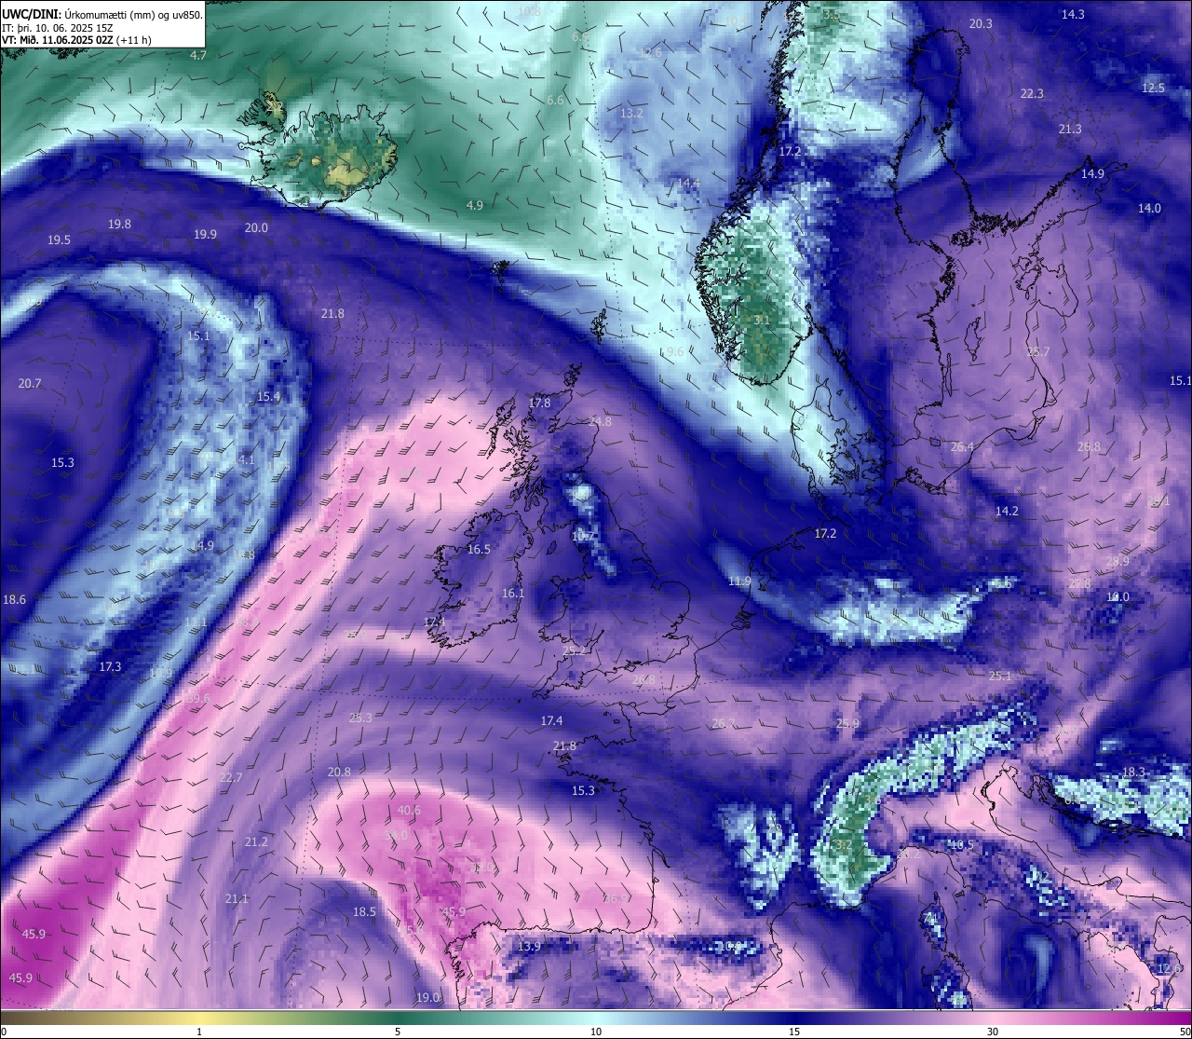This screenshot has width=1192, height=1039.
Task: Click the 25.7 map value
Action: 1037,352
